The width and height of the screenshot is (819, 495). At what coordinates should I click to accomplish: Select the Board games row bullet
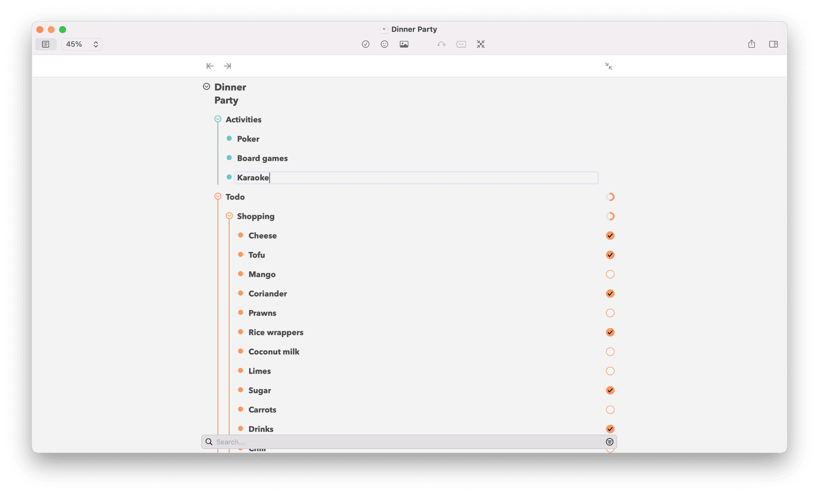[229, 158]
